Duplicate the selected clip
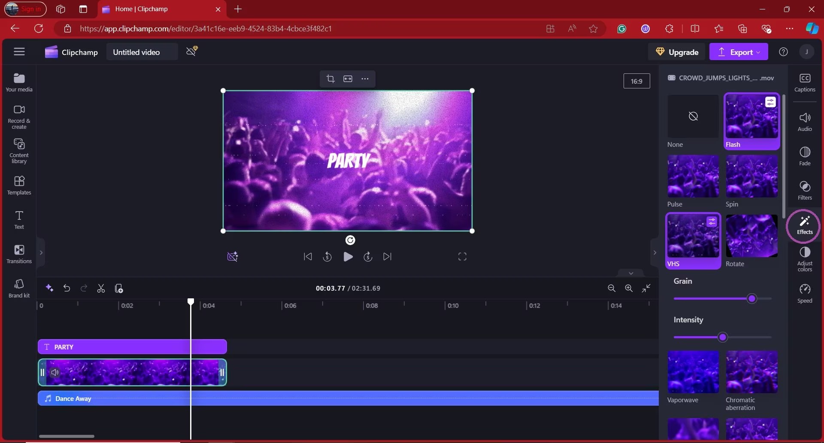 click(x=119, y=288)
